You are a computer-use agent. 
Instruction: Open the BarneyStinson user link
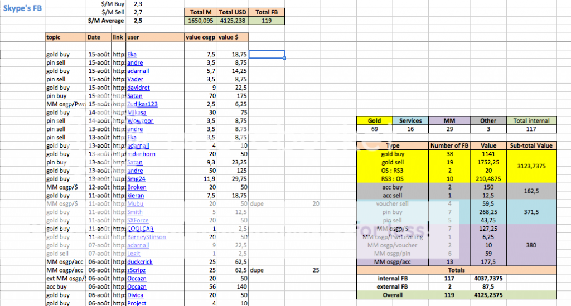click(147, 237)
